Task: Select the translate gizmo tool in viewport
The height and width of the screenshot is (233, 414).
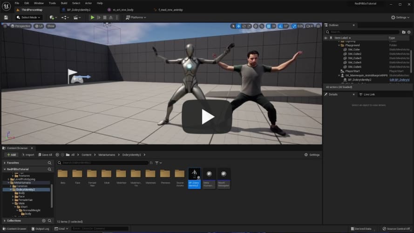Action: (239, 26)
